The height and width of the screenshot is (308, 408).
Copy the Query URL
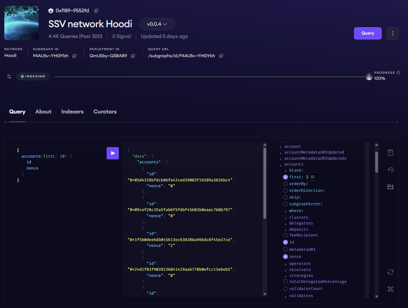pos(221,56)
